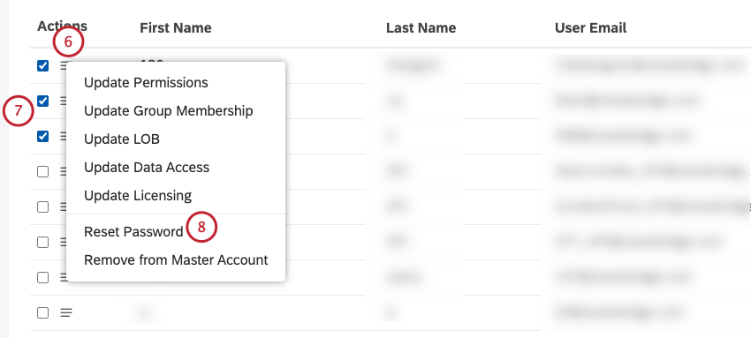The image size is (751, 338).
Task: Sort by First Name column header
Action: [175, 27]
